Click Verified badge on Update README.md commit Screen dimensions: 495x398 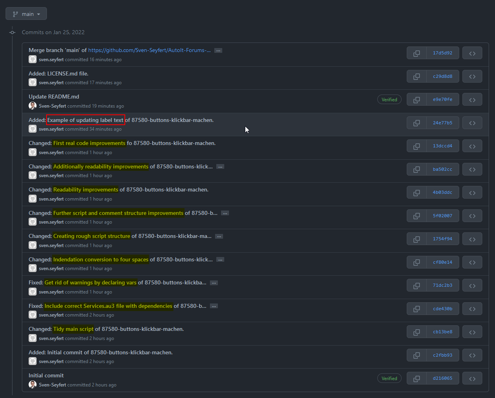[389, 100]
